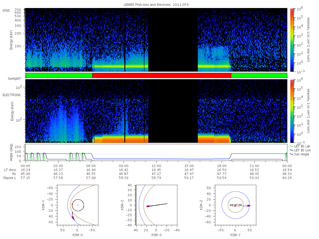
Task: Click the electrons intensity color bar
Action: click(x=292, y=111)
